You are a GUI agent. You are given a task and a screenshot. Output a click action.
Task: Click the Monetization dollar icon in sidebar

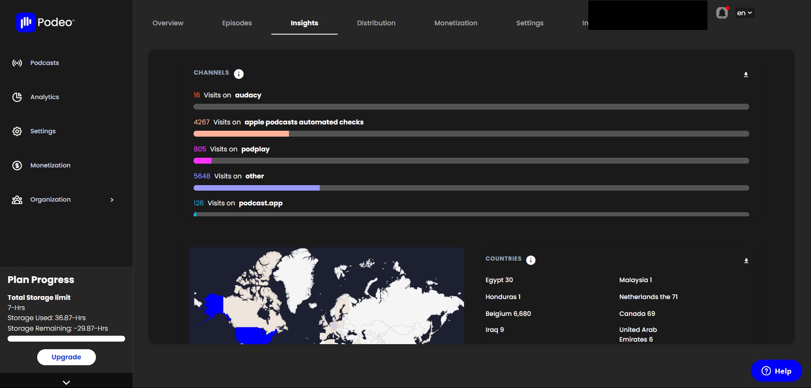click(17, 165)
